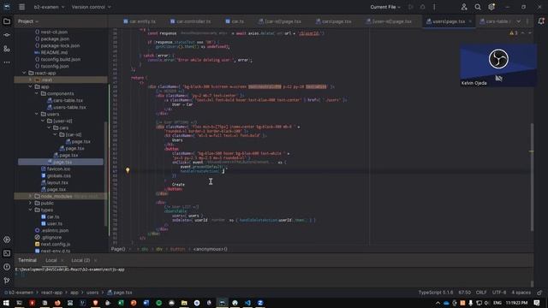The width and height of the screenshot is (548, 308).
Task: Open the Commit tool window
Action: (7, 35)
